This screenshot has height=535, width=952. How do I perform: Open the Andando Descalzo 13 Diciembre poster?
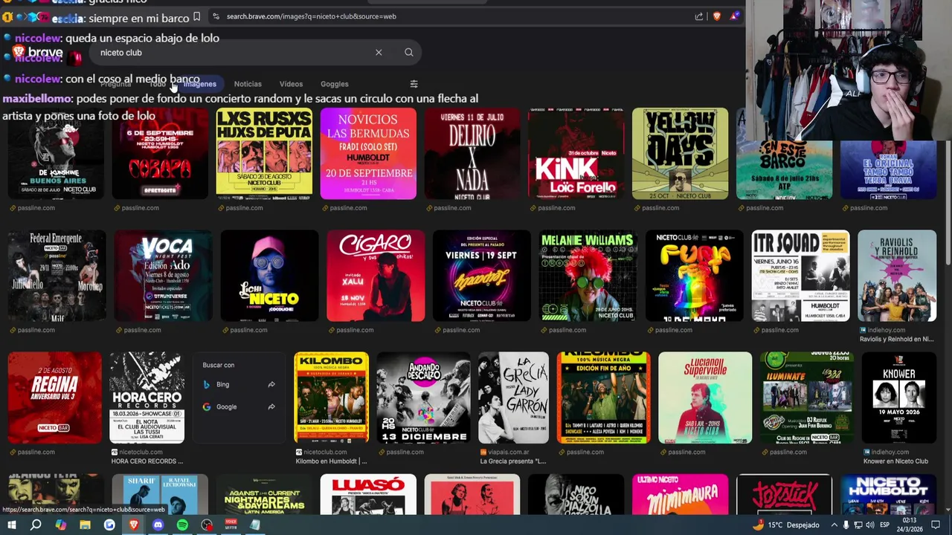coord(423,398)
